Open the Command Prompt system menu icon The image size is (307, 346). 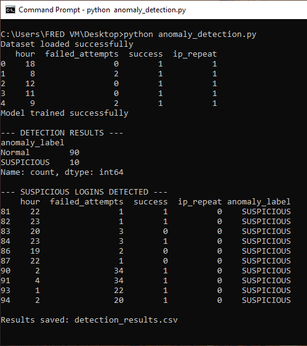click(x=10, y=10)
